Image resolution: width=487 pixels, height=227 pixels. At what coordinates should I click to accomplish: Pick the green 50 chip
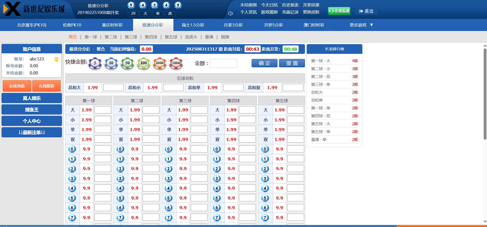click(x=127, y=63)
